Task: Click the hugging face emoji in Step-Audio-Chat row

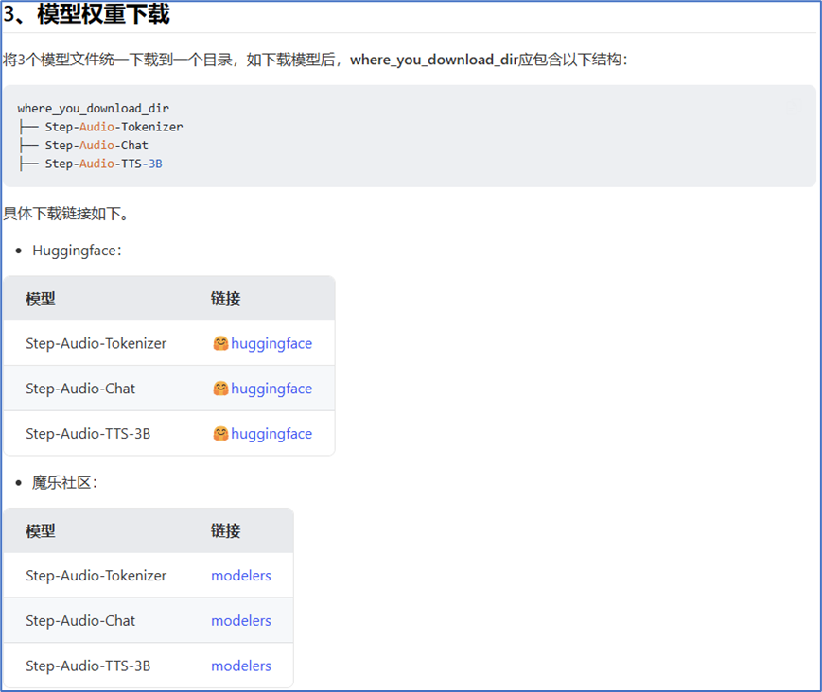Action: tap(220, 389)
